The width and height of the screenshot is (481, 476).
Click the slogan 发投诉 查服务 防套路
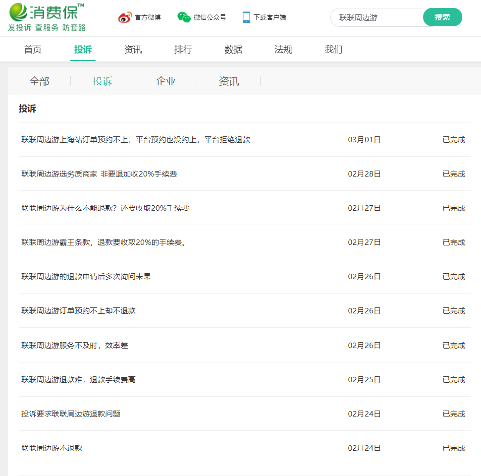tap(47, 28)
